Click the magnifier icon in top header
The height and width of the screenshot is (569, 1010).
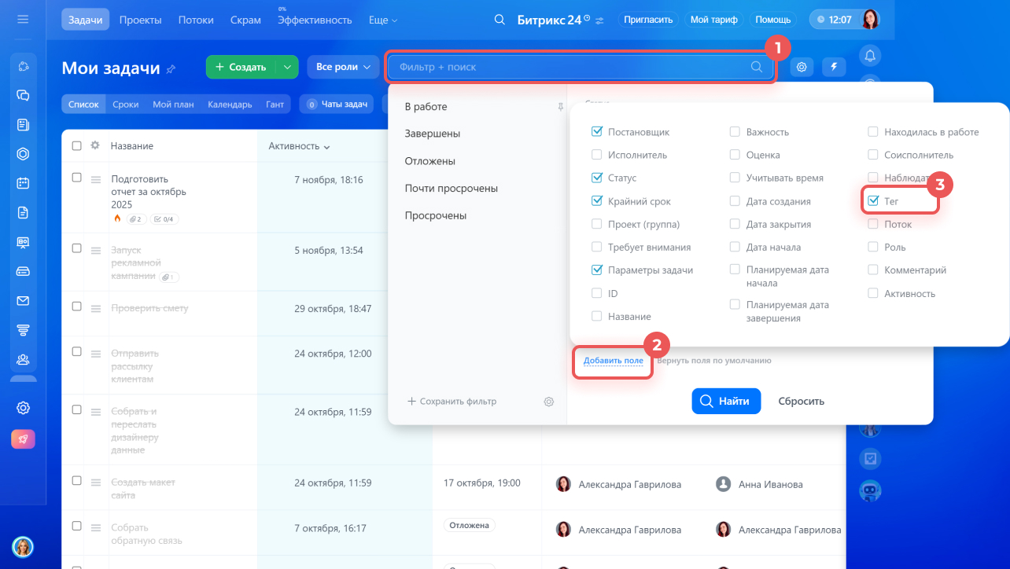click(x=499, y=20)
